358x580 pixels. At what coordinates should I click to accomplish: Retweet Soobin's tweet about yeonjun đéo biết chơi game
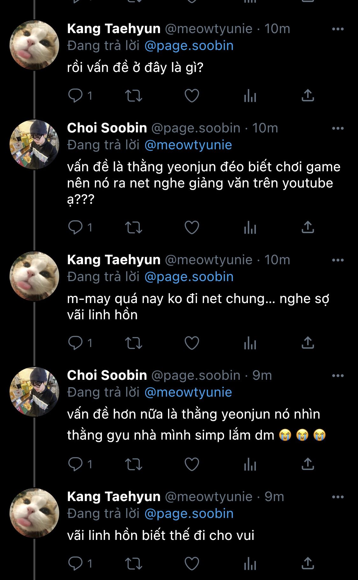(x=133, y=227)
